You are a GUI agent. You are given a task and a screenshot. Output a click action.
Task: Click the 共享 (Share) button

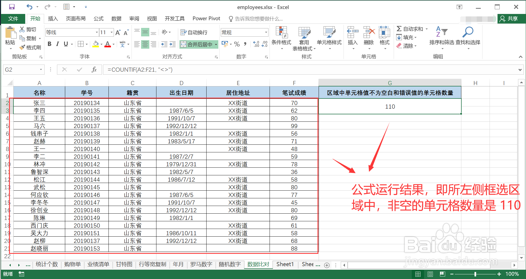pos(511,19)
